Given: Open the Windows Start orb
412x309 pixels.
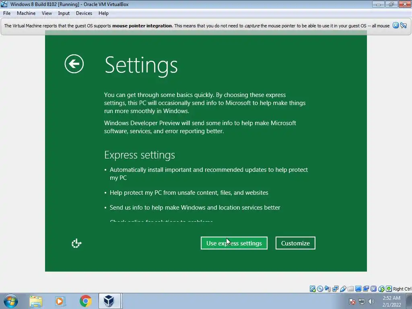Looking at the screenshot, I should point(11,301).
